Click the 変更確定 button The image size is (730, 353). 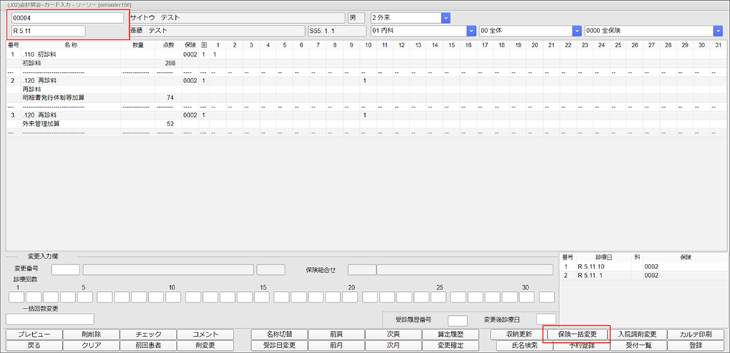452,346
